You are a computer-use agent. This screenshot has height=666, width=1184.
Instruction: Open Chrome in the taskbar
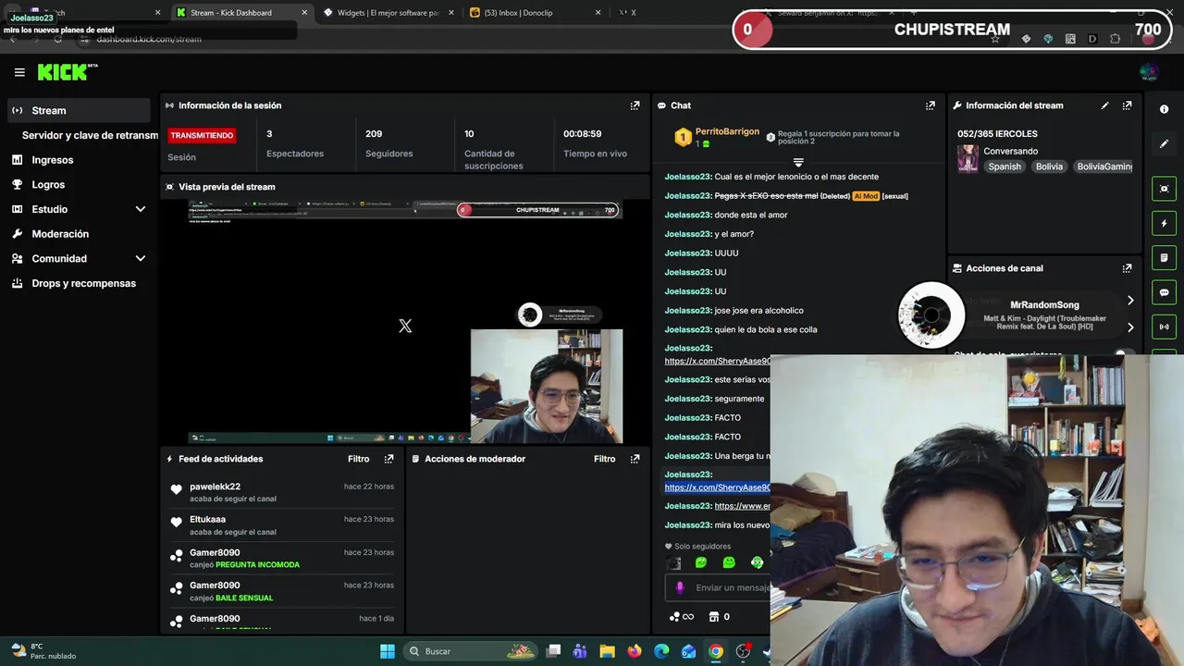715,651
